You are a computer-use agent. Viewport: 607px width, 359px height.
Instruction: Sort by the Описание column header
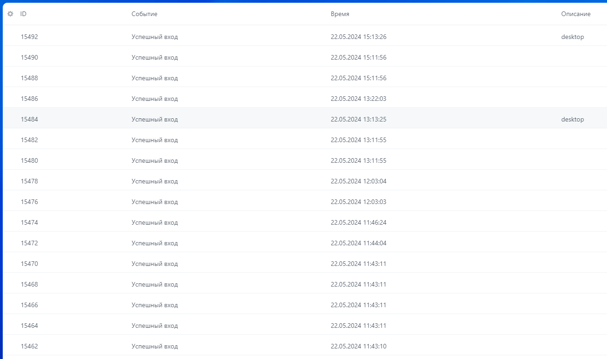[x=576, y=14]
